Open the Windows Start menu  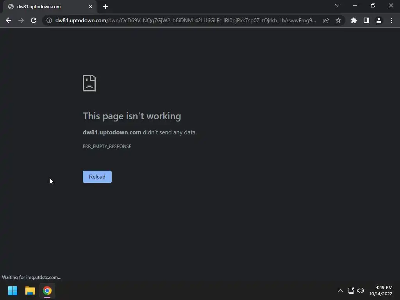click(x=12, y=291)
